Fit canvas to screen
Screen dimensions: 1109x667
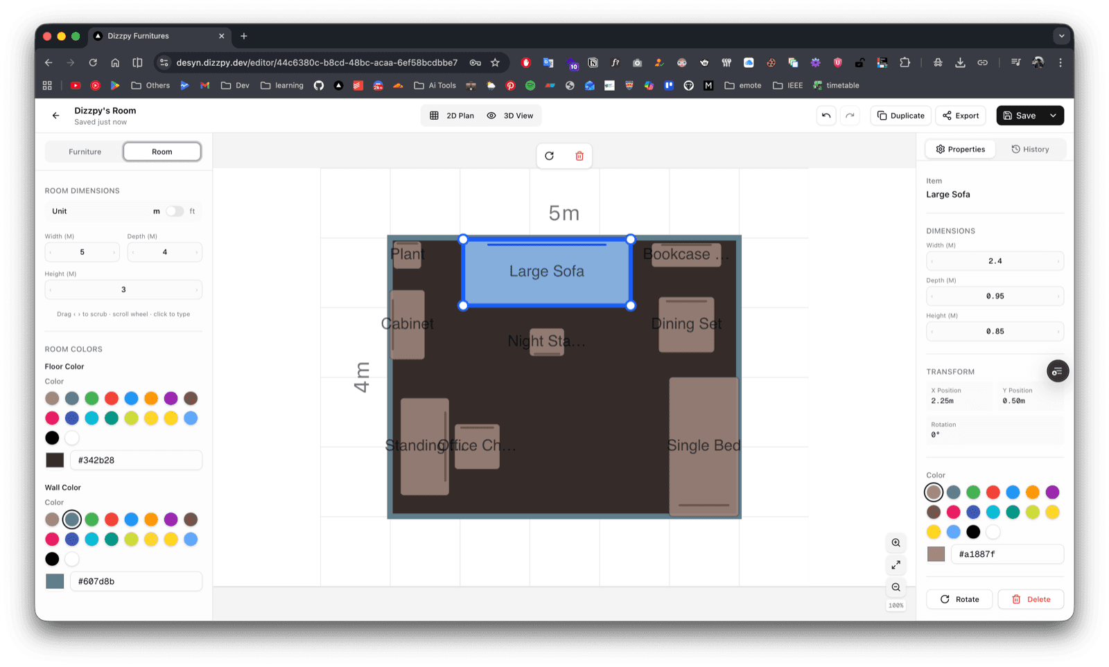point(896,564)
